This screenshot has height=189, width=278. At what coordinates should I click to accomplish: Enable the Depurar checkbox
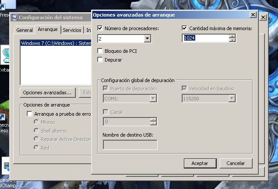pyautogui.click(x=100, y=60)
